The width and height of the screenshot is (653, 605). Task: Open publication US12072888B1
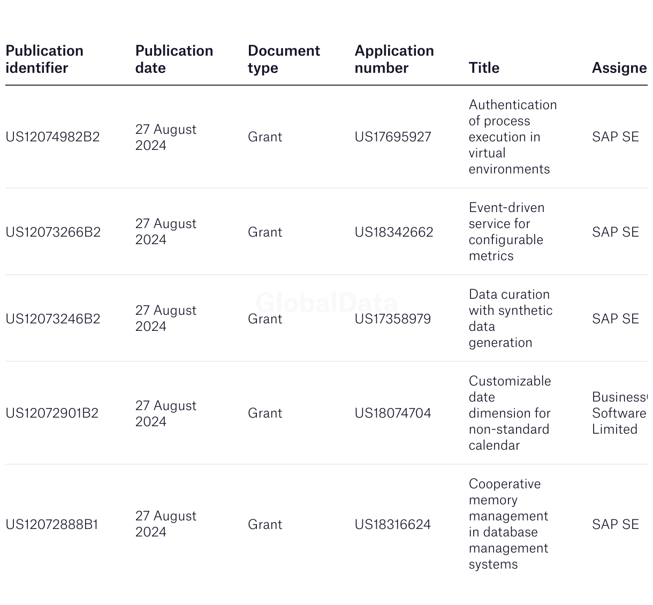[52, 524]
